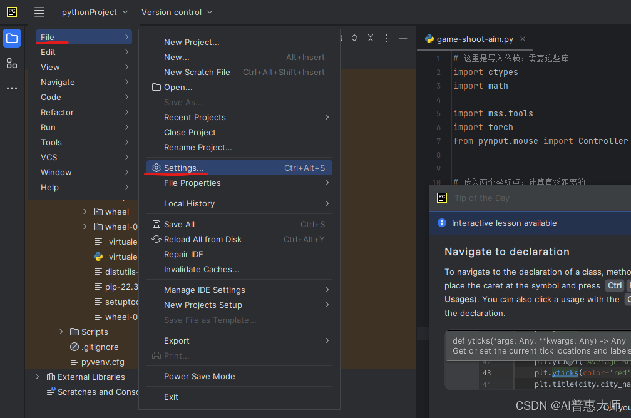Open the Project tool window folder icon
This screenshot has width=631, height=418.
[12, 39]
